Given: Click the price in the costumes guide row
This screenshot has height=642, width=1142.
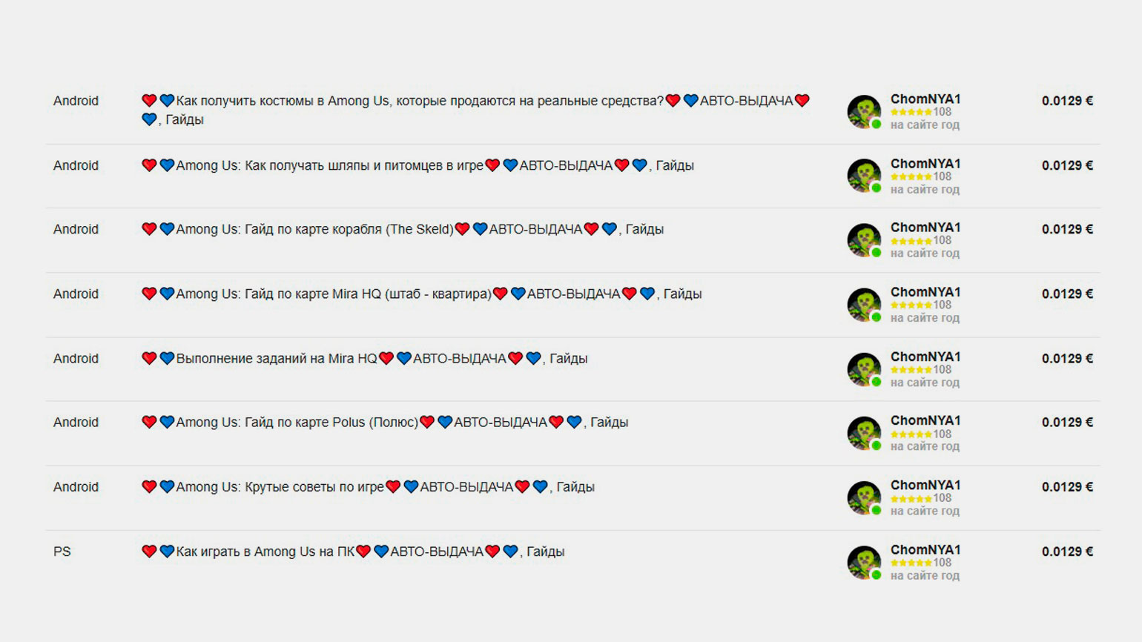Looking at the screenshot, I should [1067, 101].
